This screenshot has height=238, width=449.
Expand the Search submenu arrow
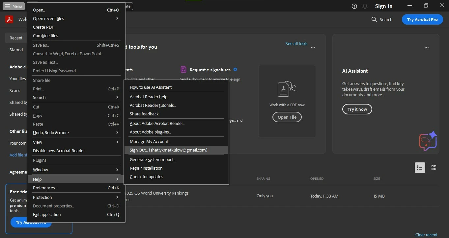click(x=117, y=97)
